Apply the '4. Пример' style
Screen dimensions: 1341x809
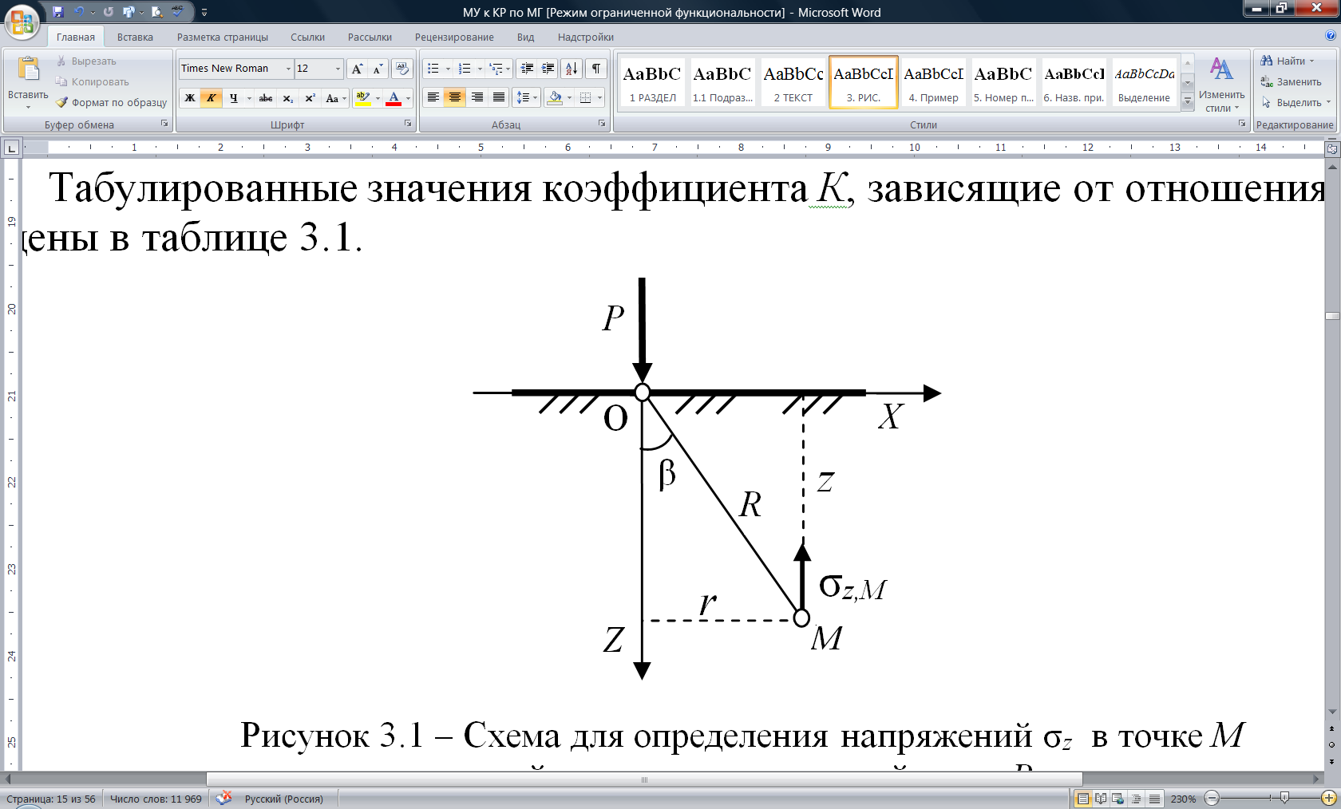[933, 82]
